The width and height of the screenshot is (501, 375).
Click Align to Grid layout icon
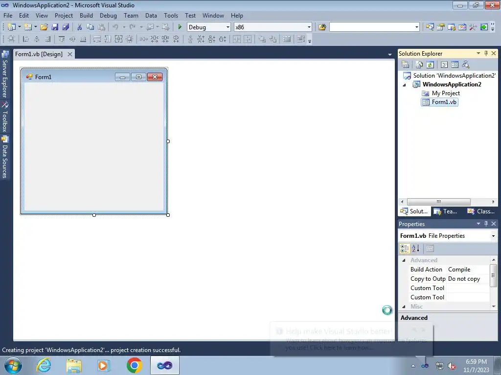[11, 39]
